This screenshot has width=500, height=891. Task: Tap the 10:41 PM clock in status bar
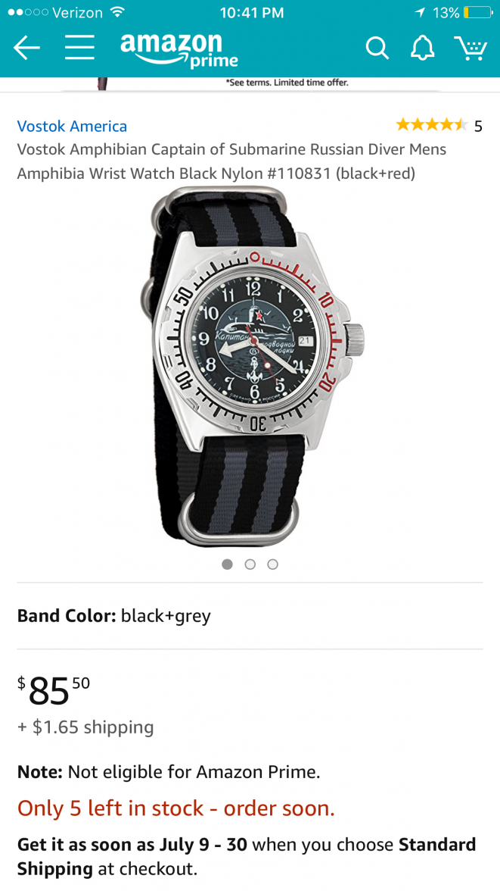tap(251, 12)
